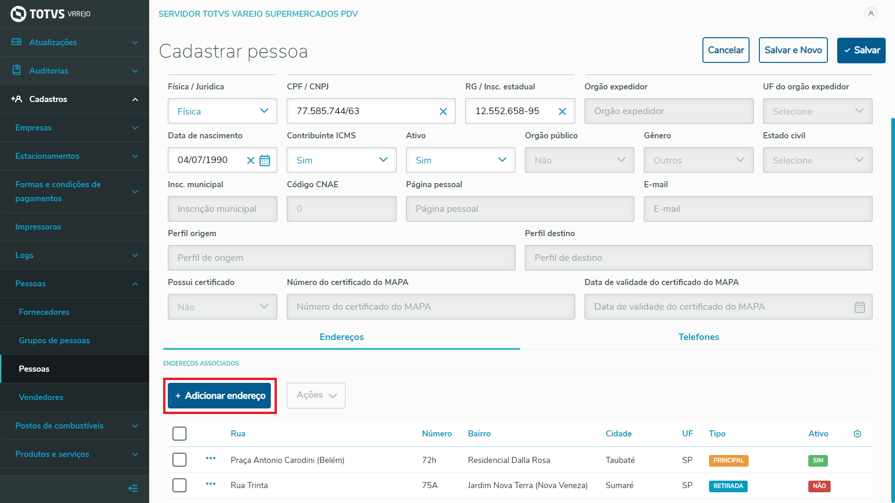Screen dimensions: 895x503
Task: Open Fornecedores in the sidebar
Action: pos(44,312)
